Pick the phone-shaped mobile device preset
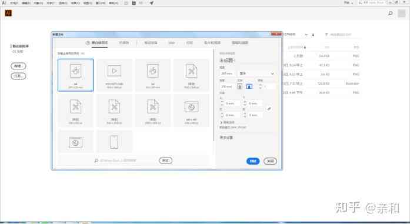This screenshot has height=224, width=410. [114, 142]
